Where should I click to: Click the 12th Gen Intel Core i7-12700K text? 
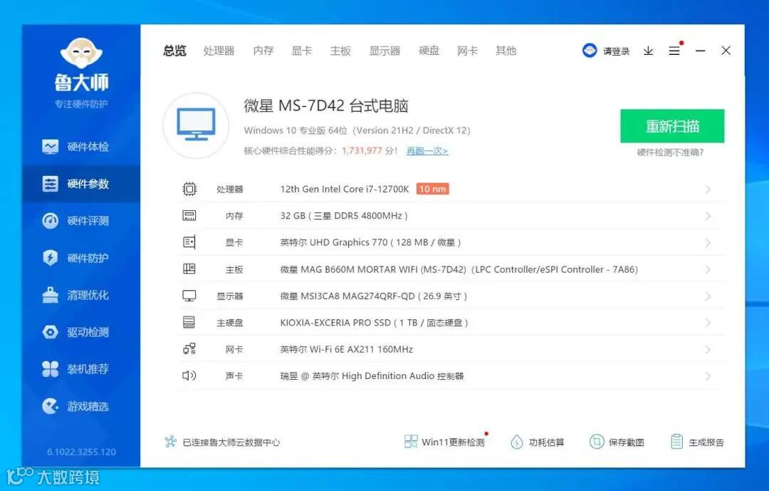tap(345, 189)
